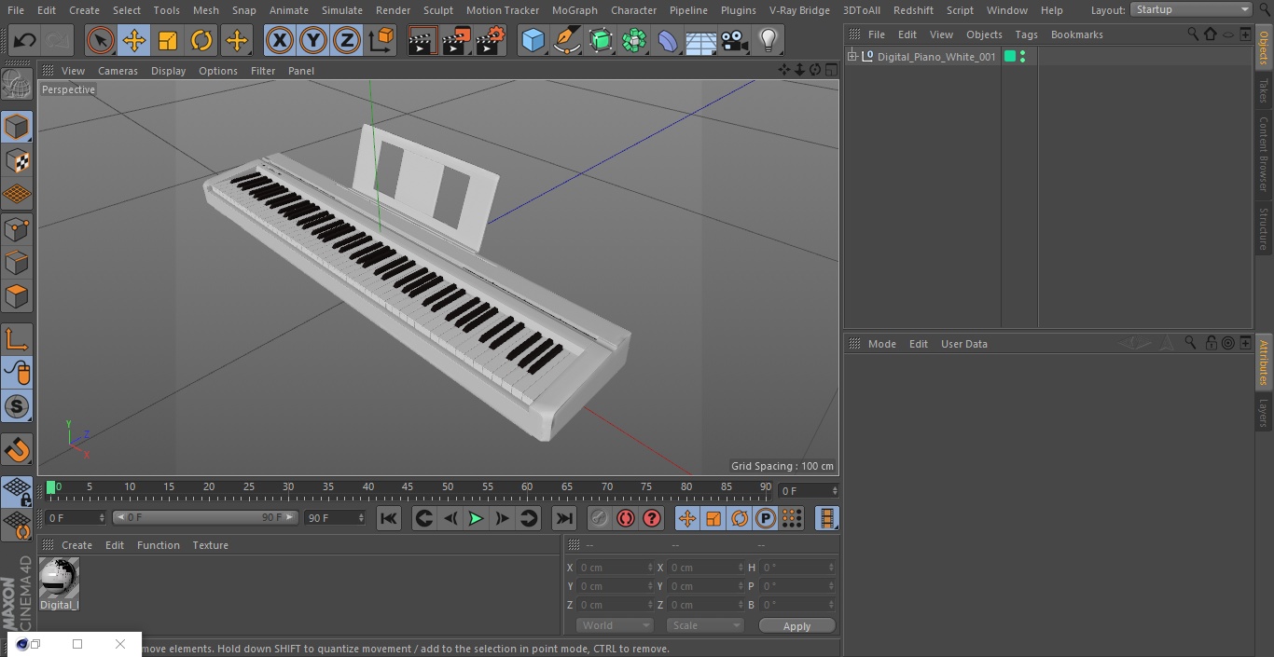The image size is (1274, 657).
Task: Click the Record Active Objects button
Action: 599,518
